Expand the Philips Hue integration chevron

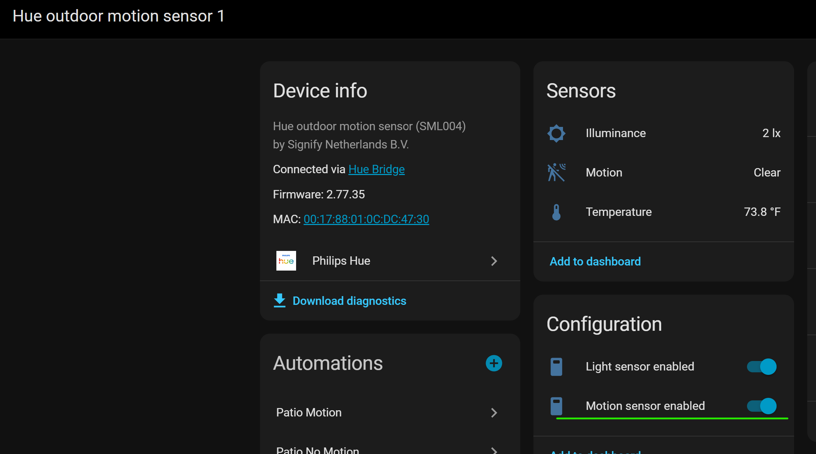[494, 261]
